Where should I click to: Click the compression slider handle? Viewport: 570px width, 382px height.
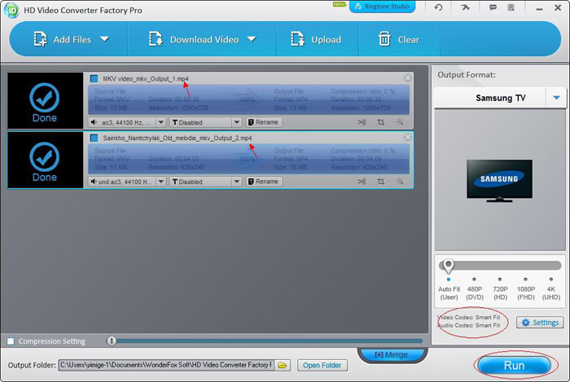[112, 340]
